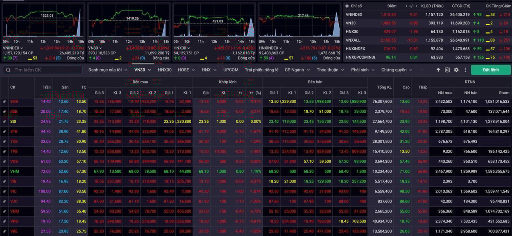
Task: Open the VIC stock symbol link
Action: (14, 192)
